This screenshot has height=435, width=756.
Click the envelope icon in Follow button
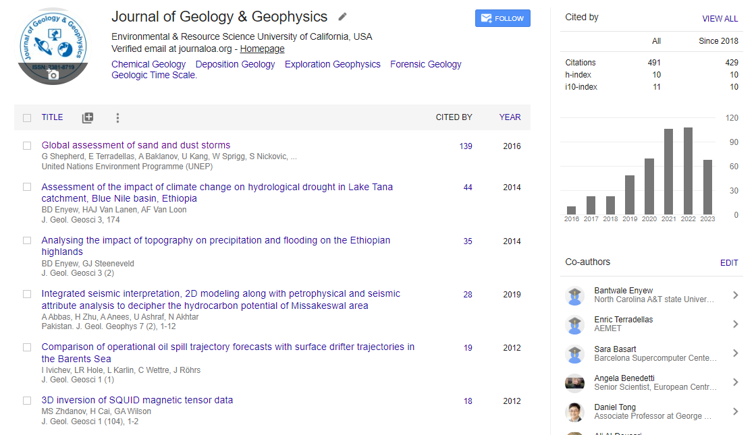point(485,19)
